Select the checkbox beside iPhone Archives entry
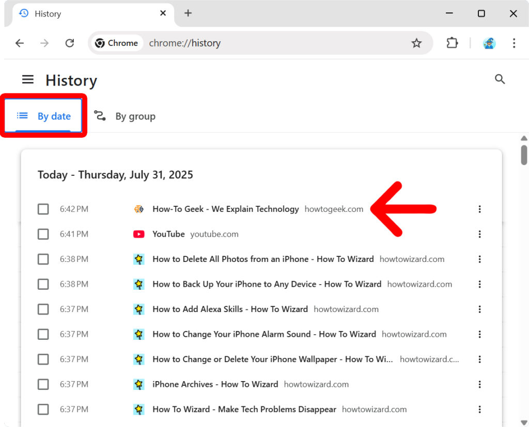This screenshot has width=529, height=427. [43, 384]
